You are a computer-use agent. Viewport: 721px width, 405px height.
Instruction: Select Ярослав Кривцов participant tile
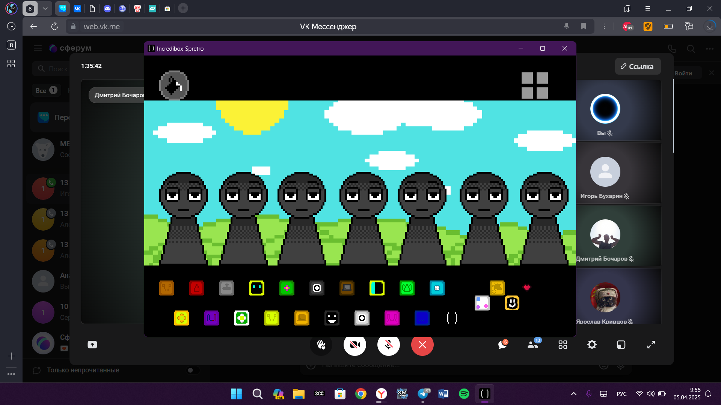click(619, 296)
